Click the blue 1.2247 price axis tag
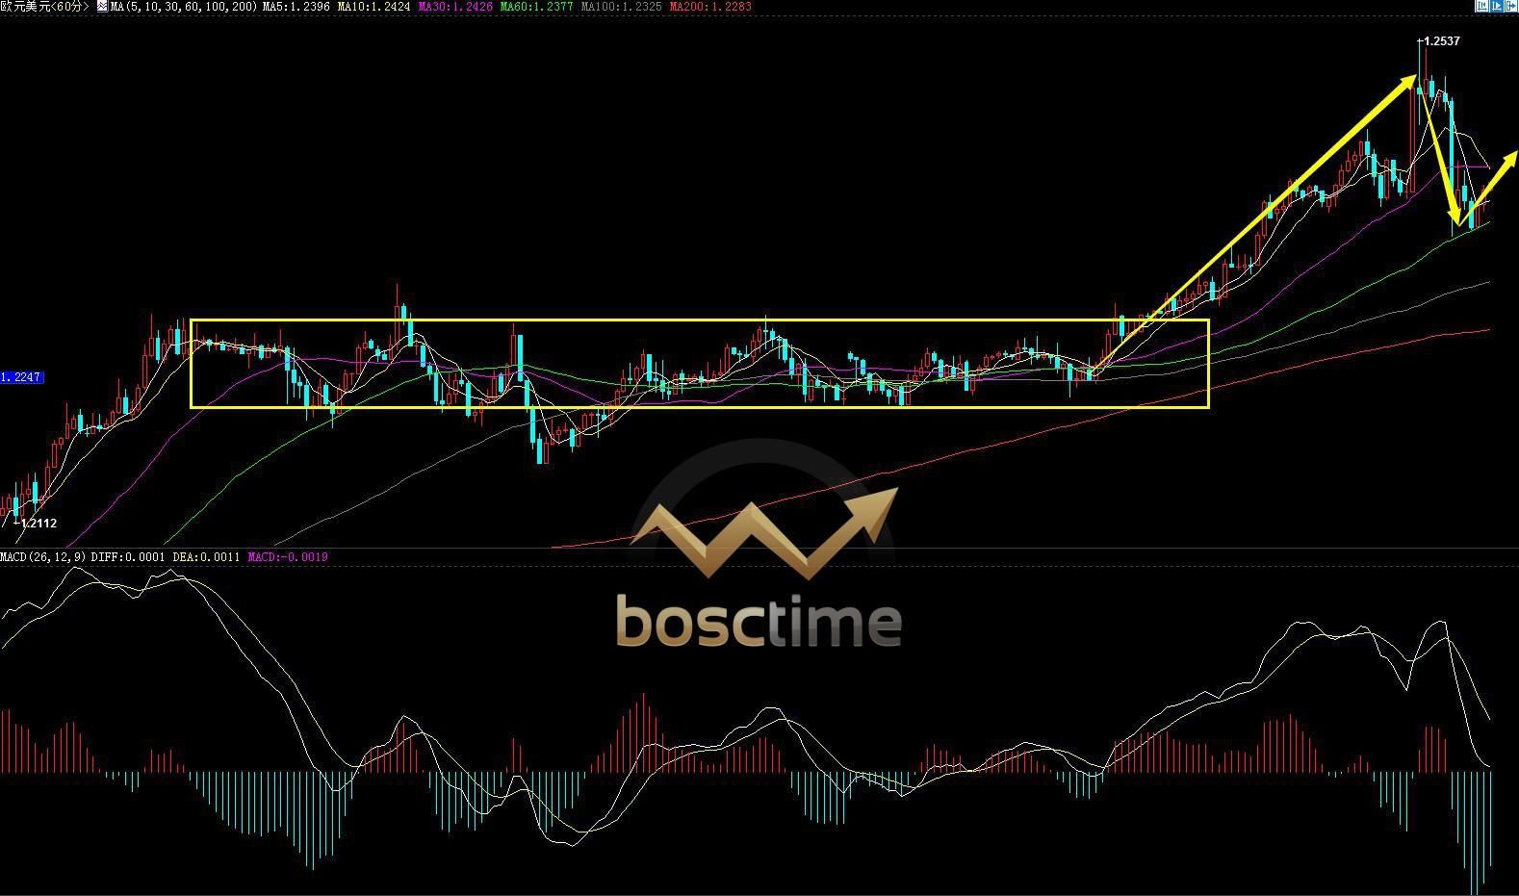This screenshot has width=1519, height=896. coord(22,377)
